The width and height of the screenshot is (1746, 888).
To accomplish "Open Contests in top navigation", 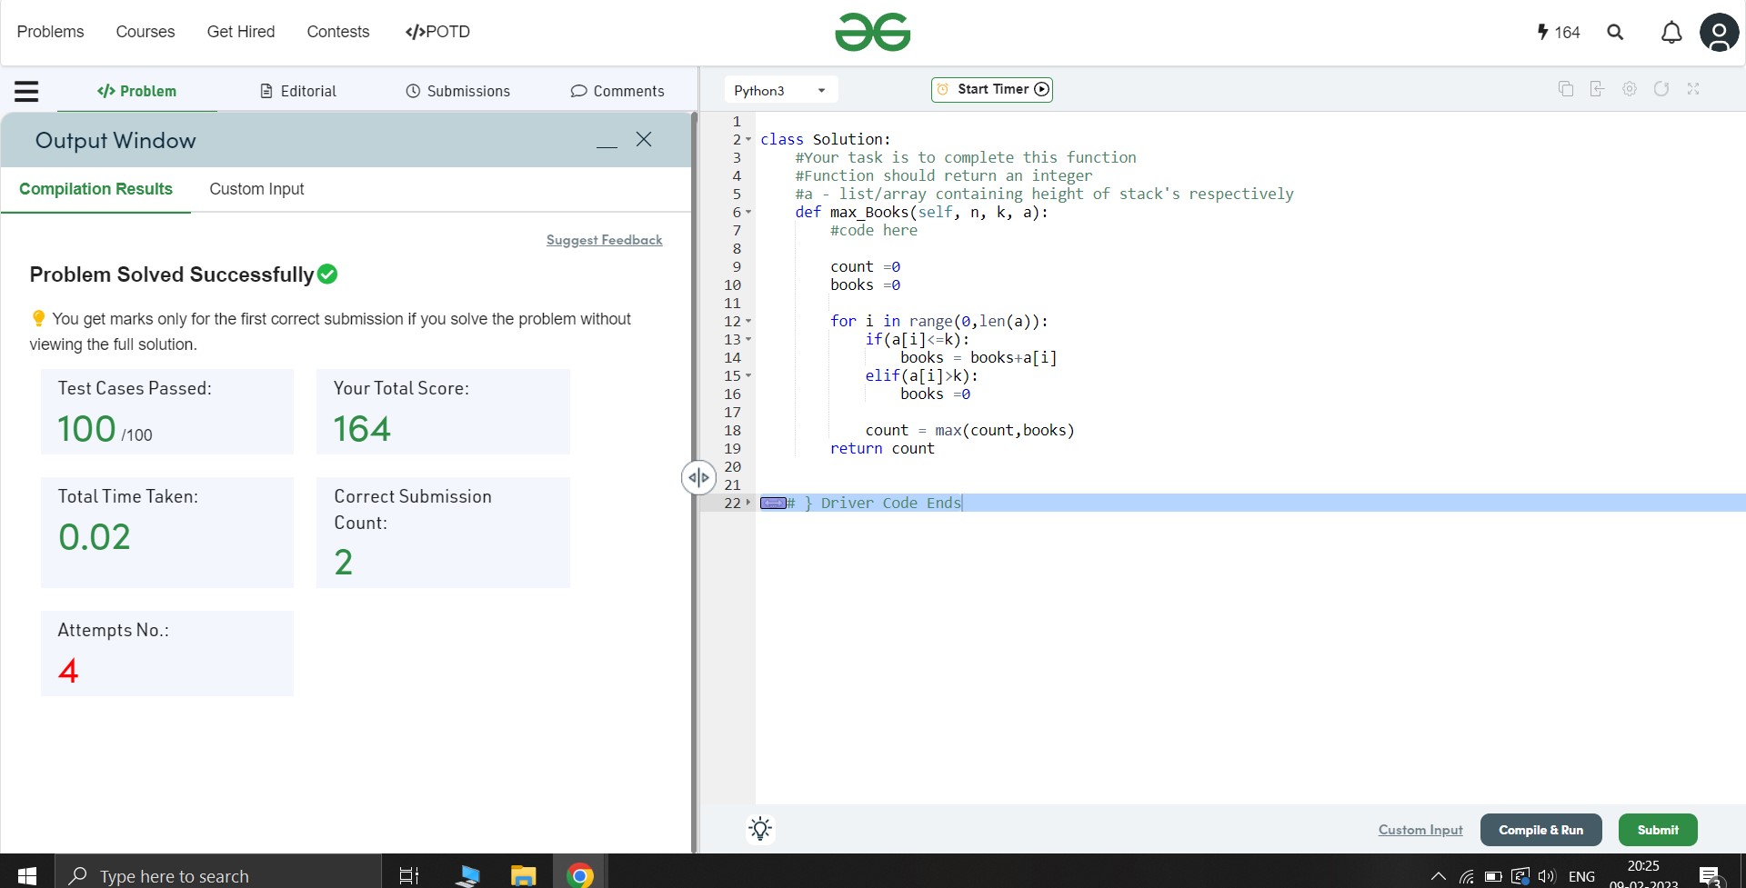I will pyautogui.click(x=338, y=32).
